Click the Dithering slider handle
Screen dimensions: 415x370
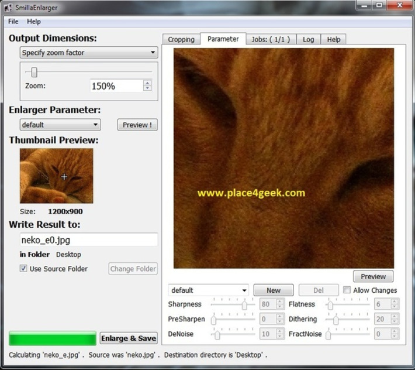click(x=336, y=320)
